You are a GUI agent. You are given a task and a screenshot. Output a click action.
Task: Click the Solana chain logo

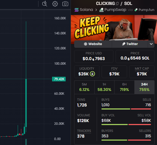77,10
